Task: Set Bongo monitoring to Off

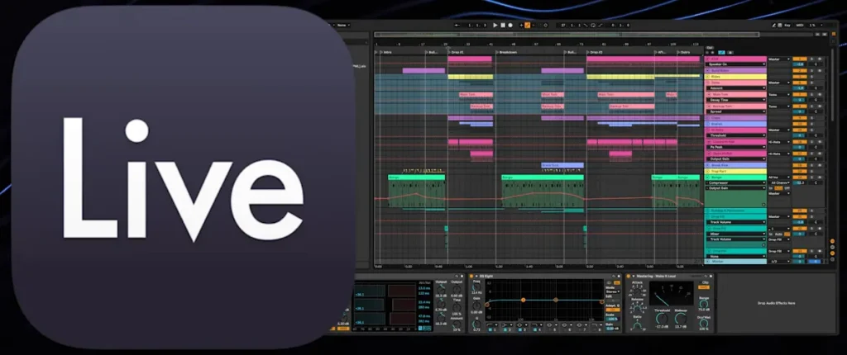Action: 787,187
